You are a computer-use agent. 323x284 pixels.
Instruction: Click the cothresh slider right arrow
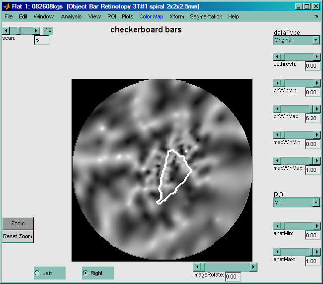tap(317, 57)
